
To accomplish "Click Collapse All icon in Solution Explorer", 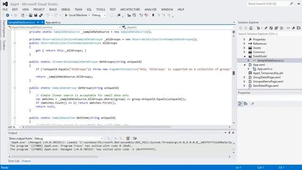I will (276, 28).
